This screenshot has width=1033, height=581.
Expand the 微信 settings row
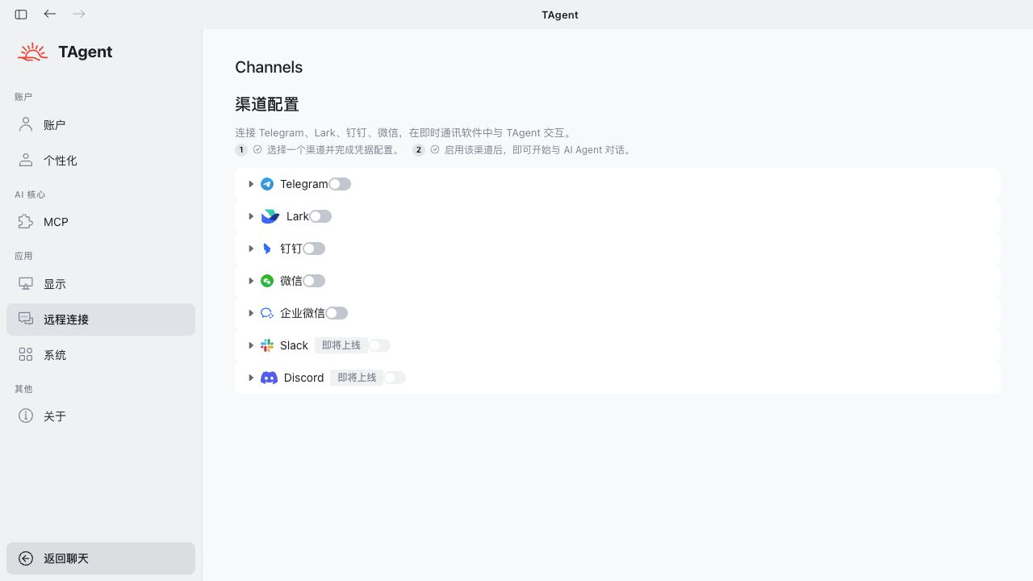click(x=251, y=281)
